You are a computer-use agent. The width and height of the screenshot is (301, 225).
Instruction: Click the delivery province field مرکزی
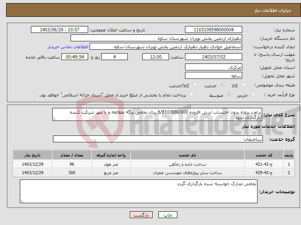point(214,67)
